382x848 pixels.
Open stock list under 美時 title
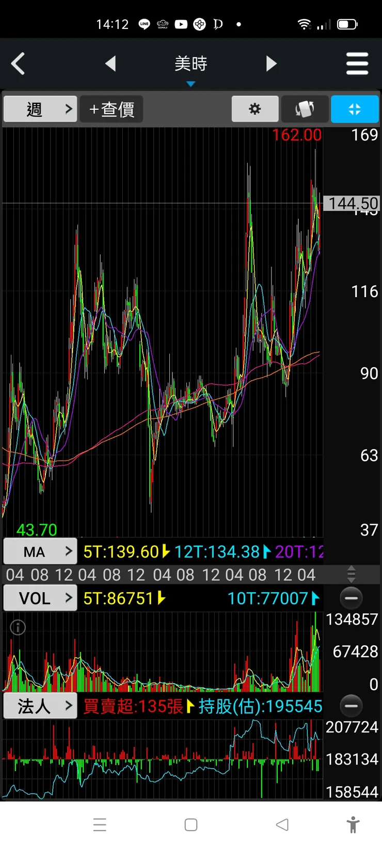tap(191, 84)
